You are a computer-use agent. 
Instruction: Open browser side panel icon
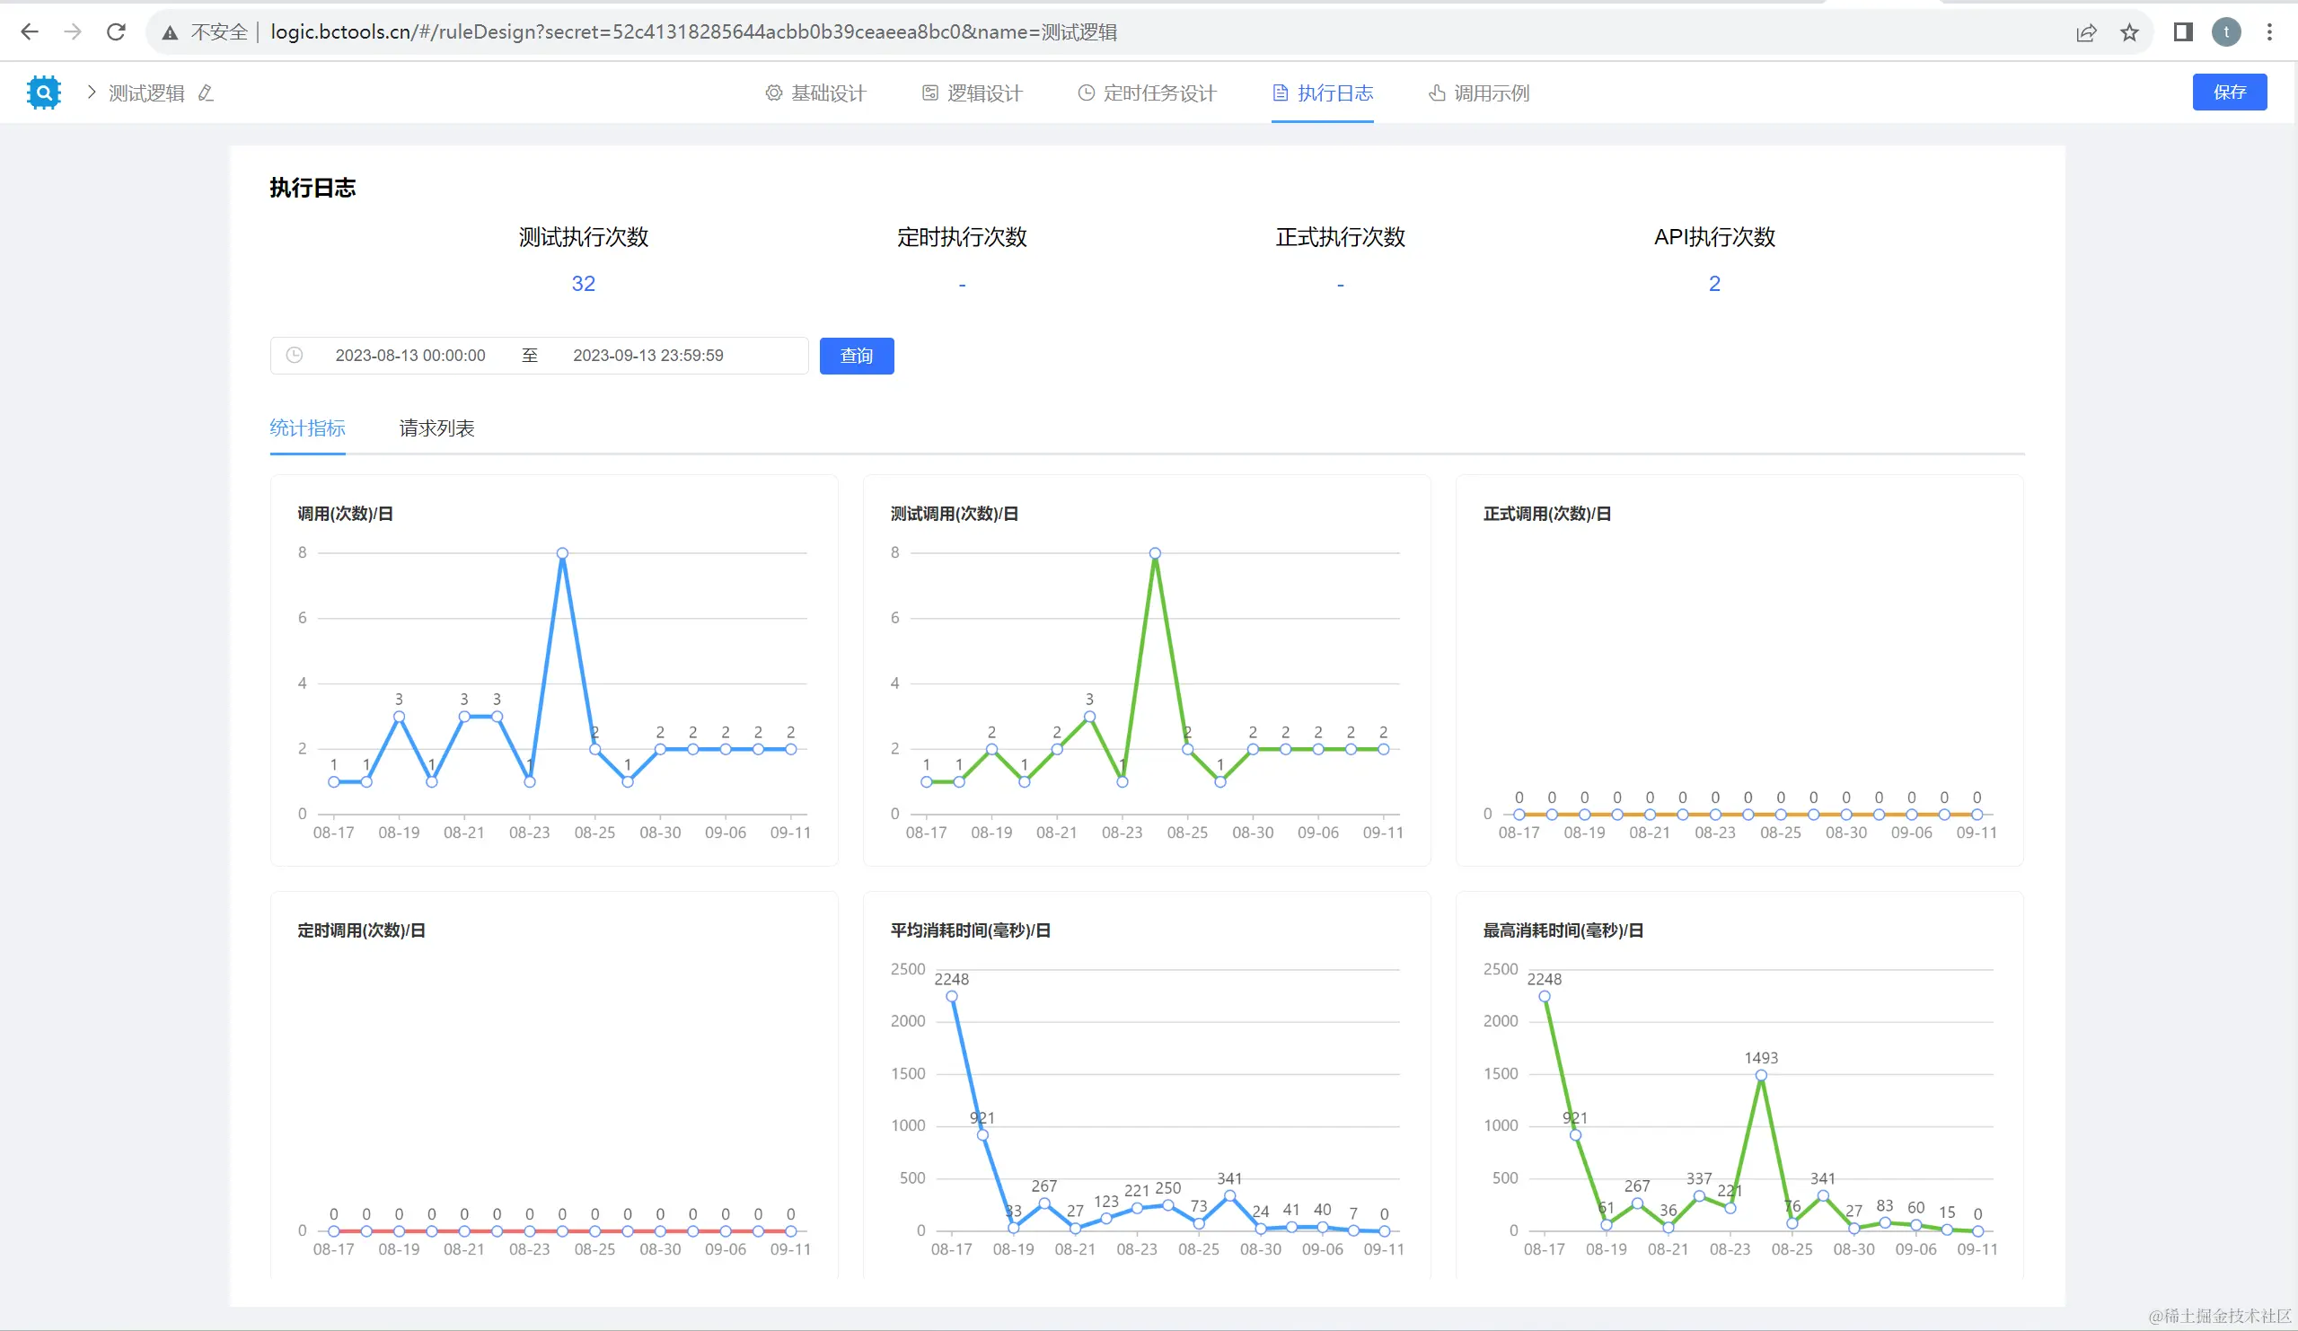[2182, 33]
